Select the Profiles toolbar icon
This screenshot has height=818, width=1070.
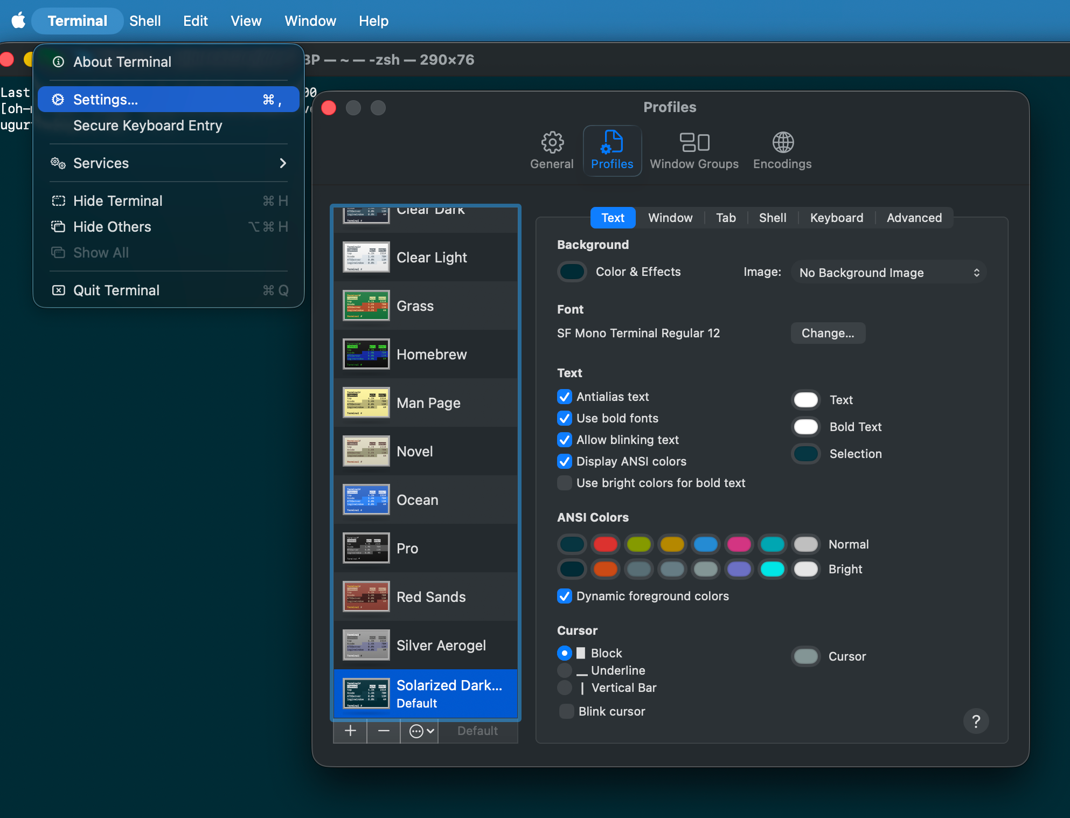click(612, 151)
